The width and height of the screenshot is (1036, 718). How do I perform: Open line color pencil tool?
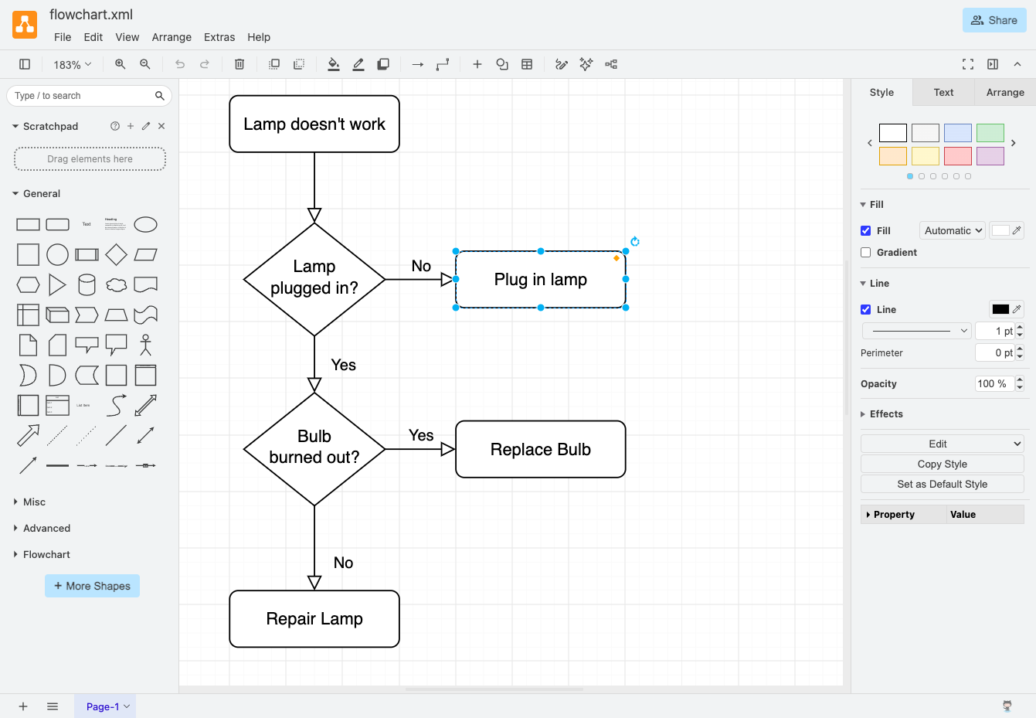coord(358,64)
